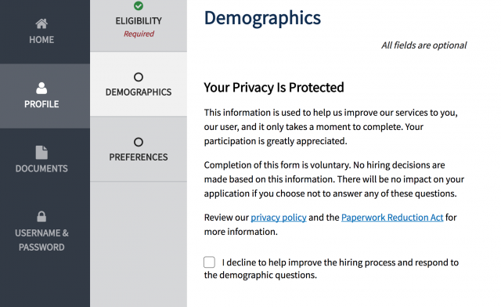
Task: Click the green checkmark above Eligibility
Action: click(139, 5)
